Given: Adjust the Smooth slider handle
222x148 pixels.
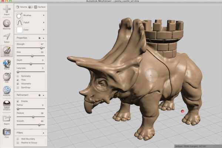Looking at the screenshot, I should 39,125.
